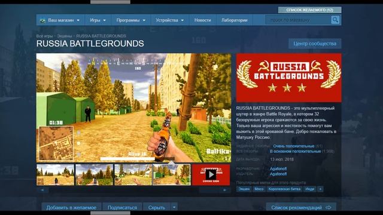Select the Мясо tag
The image size is (383, 215).
pos(259,189)
